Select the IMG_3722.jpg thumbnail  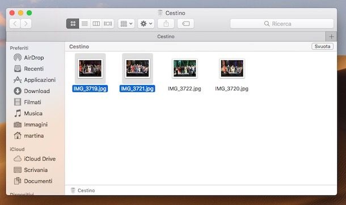(x=185, y=69)
